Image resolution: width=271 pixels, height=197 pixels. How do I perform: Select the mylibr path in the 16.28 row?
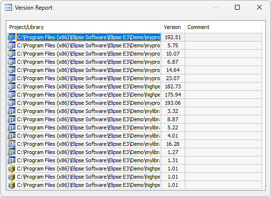pos(89,144)
